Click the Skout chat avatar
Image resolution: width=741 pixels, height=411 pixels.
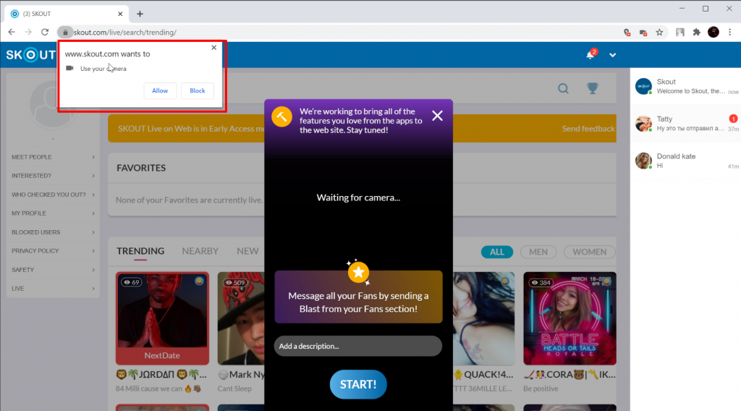tap(643, 86)
